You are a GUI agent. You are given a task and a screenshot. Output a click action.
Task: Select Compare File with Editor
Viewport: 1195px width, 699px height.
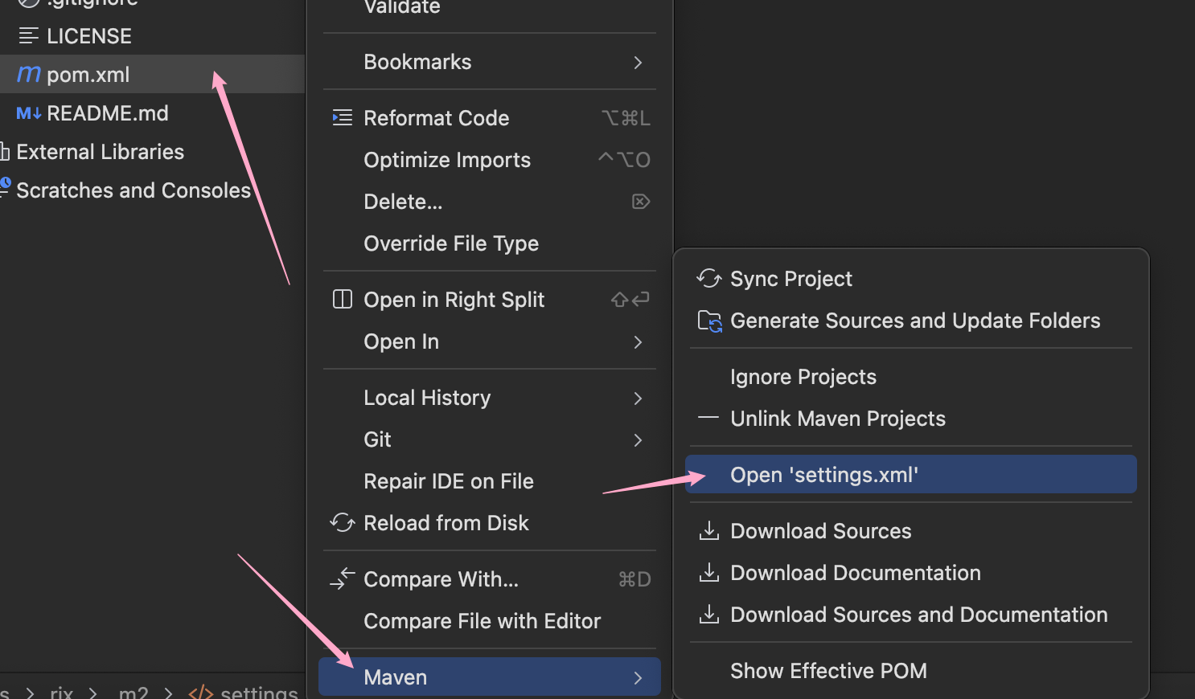point(490,621)
